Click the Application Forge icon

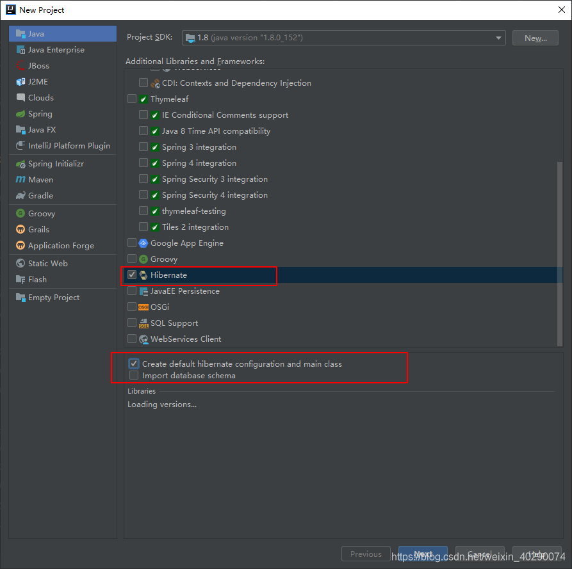[x=20, y=245]
